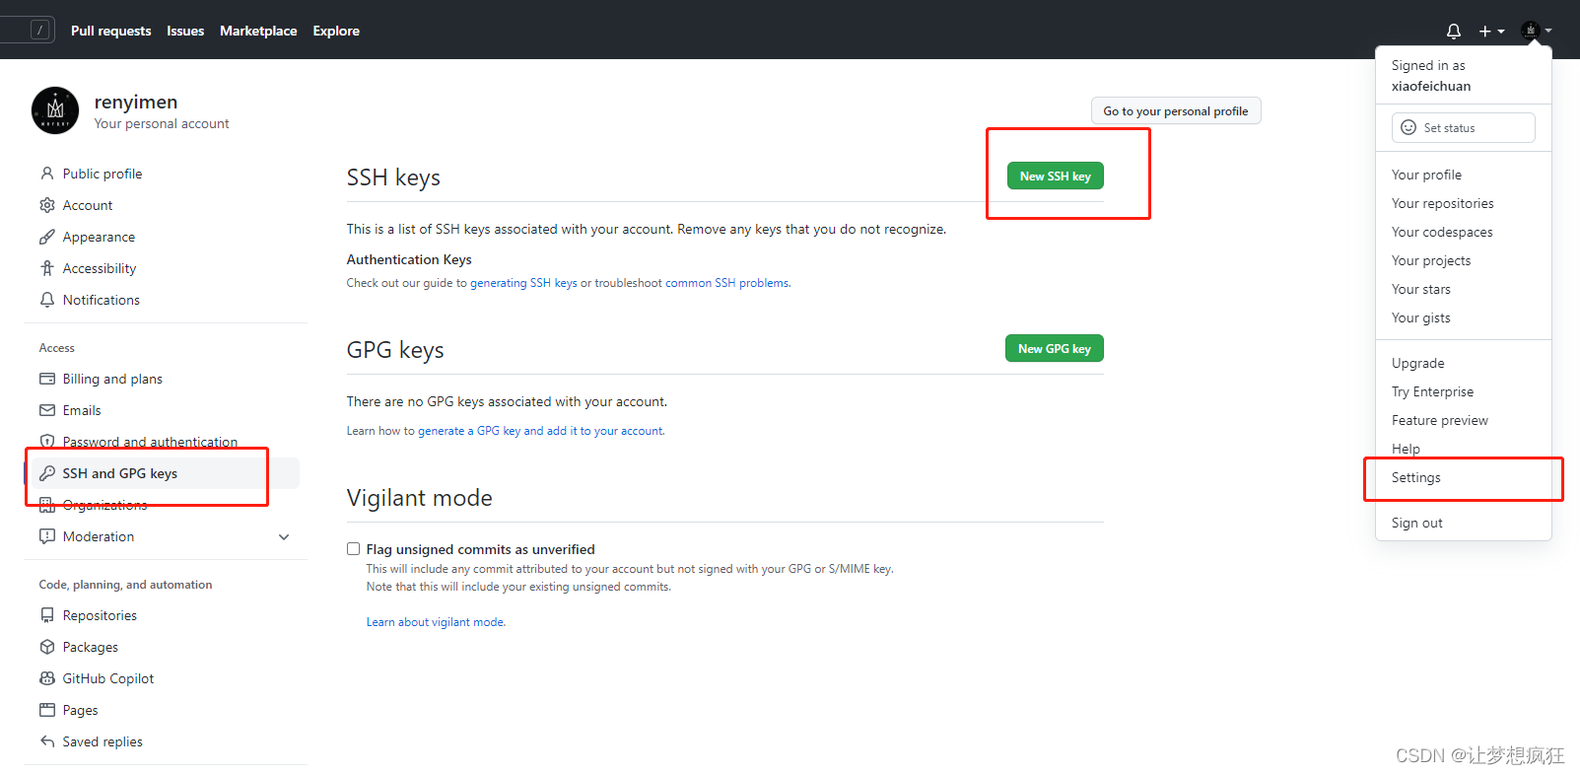Image resolution: width=1580 pixels, height=774 pixels.
Task: Click the Repositories repo icon
Action: 47,615
